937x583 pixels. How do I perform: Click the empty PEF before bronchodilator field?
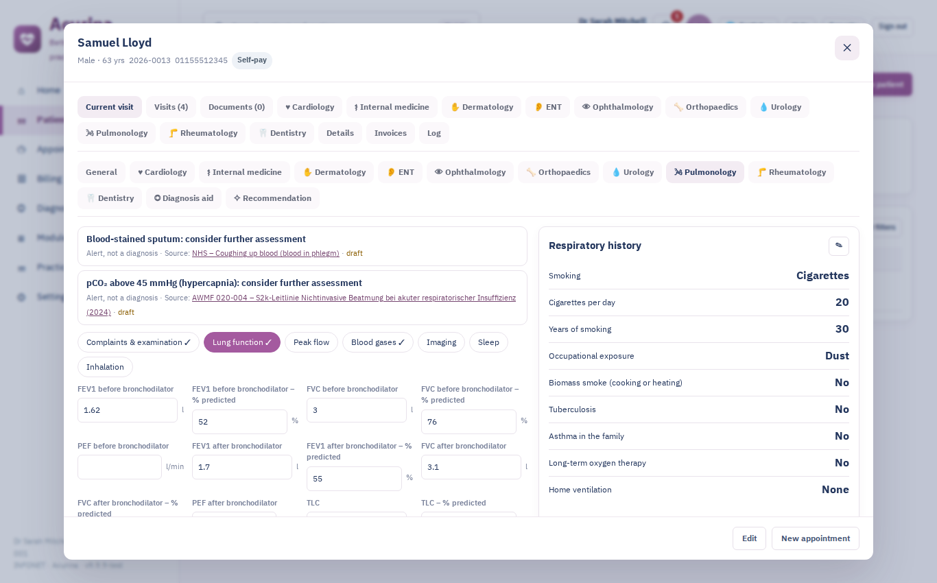tap(119, 467)
